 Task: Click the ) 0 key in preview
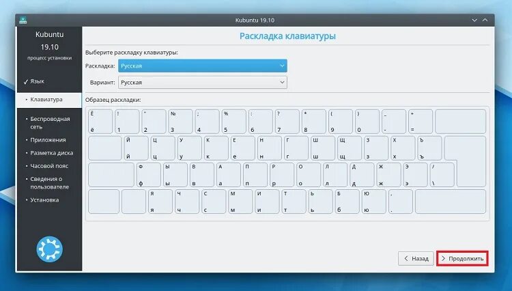367,122
